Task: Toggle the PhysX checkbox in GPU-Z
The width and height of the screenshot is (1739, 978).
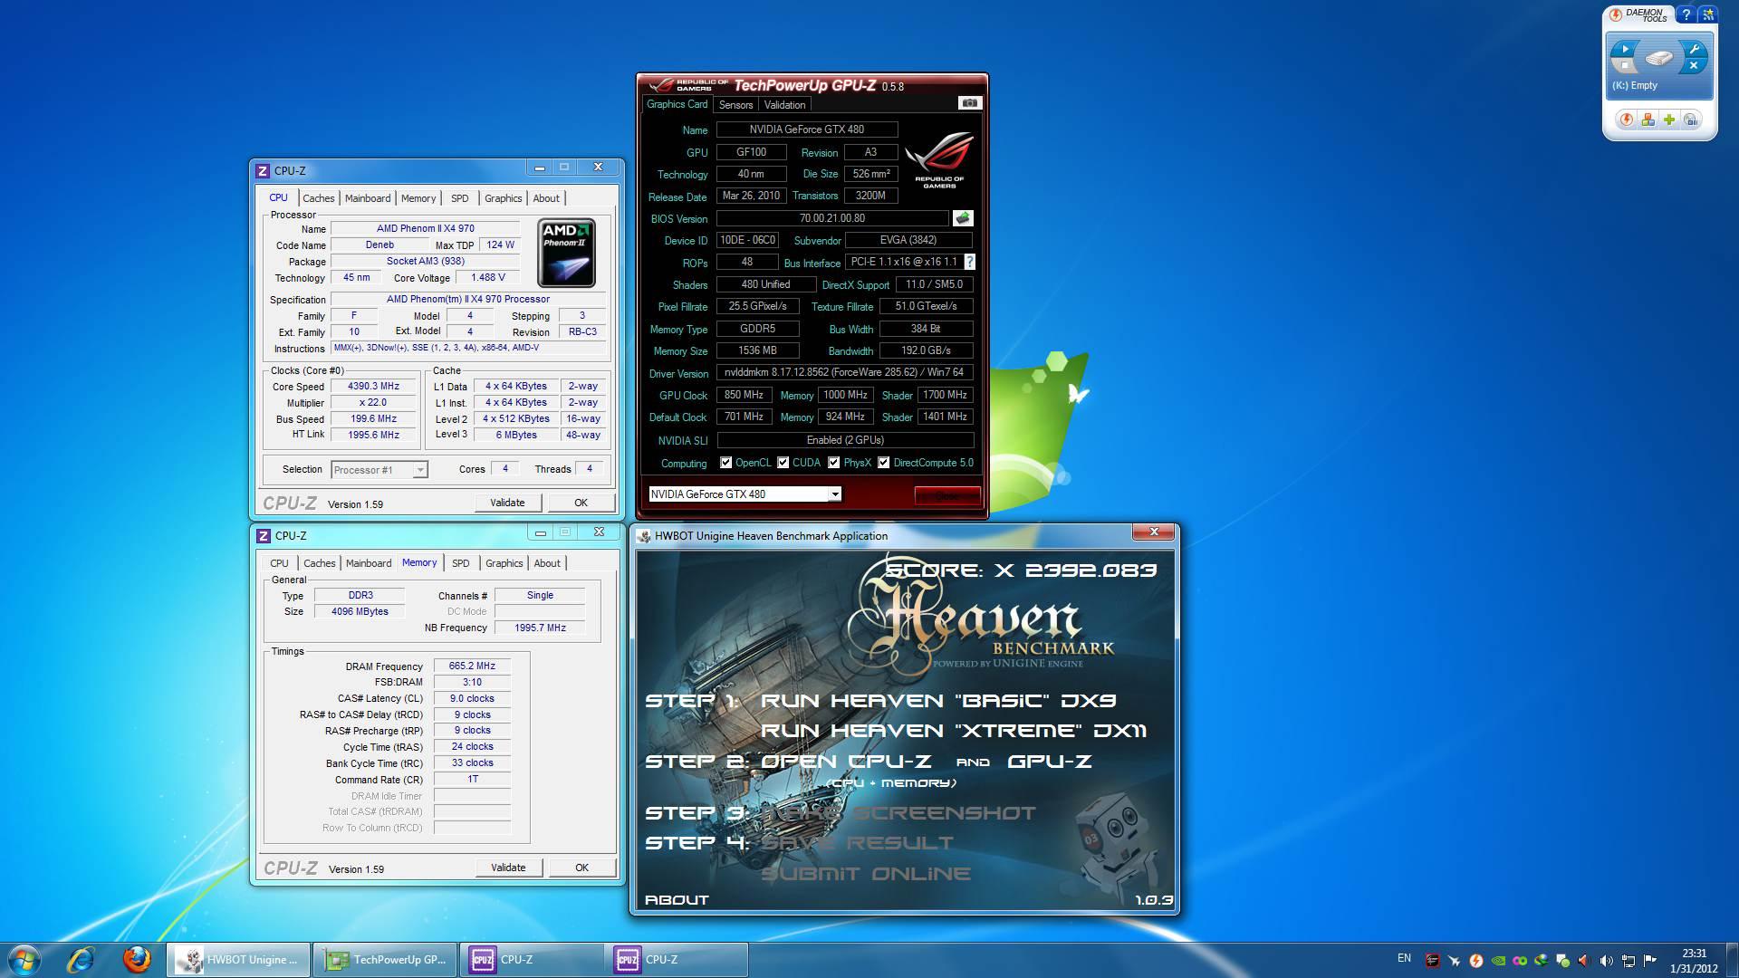Action: point(833,463)
